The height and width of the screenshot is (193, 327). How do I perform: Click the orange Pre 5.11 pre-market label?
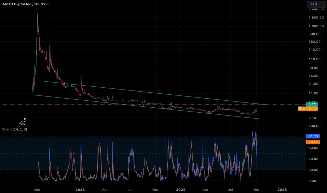pyautogui.click(x=308, y=108)
